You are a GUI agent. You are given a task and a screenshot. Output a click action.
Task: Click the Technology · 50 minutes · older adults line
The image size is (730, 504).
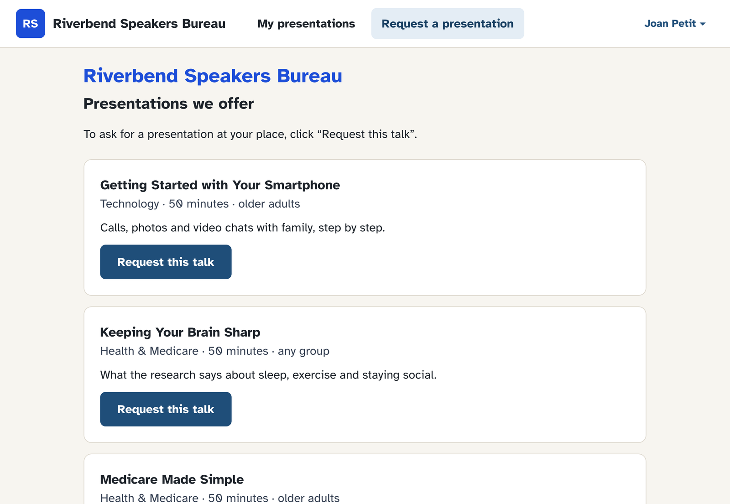(200, 204)
